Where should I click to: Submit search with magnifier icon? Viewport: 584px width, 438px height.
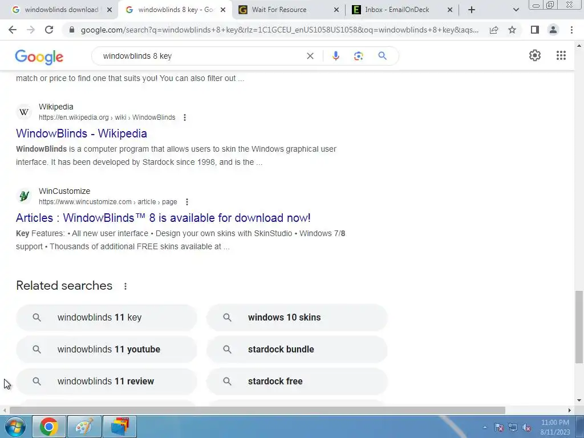point(382,56)
